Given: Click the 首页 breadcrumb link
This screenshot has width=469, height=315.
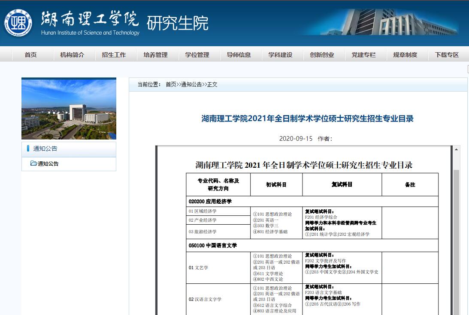Looking at the screenshot, I should coord(171,85).
